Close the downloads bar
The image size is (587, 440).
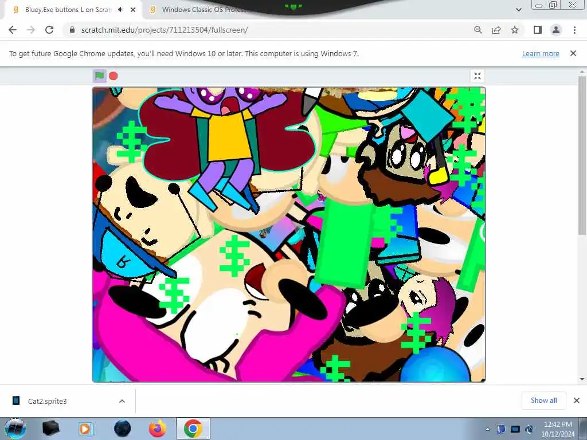[x=577, y=400]
